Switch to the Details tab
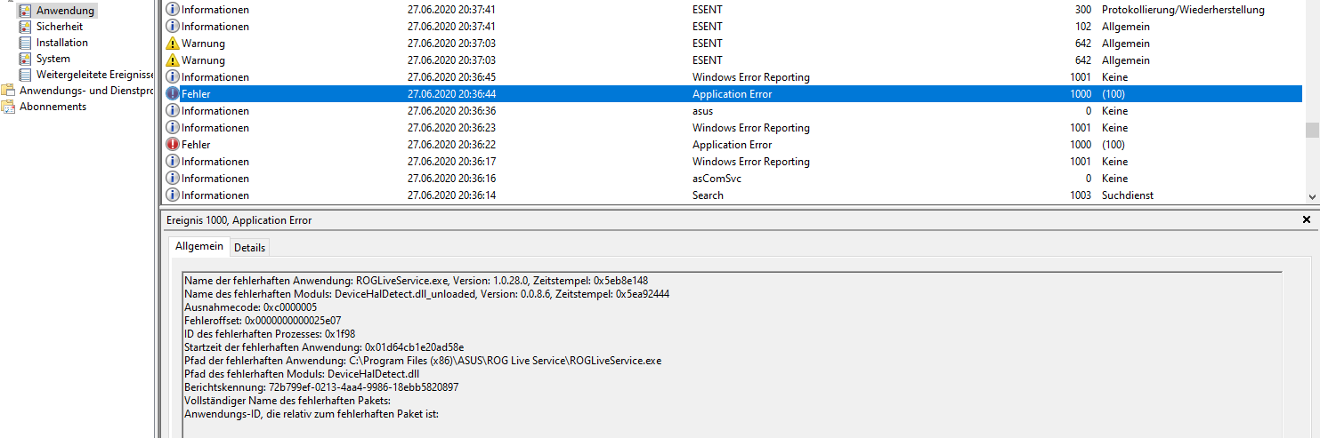The width and height of the screenshot is (1320, 438). (x=250, y=248)
